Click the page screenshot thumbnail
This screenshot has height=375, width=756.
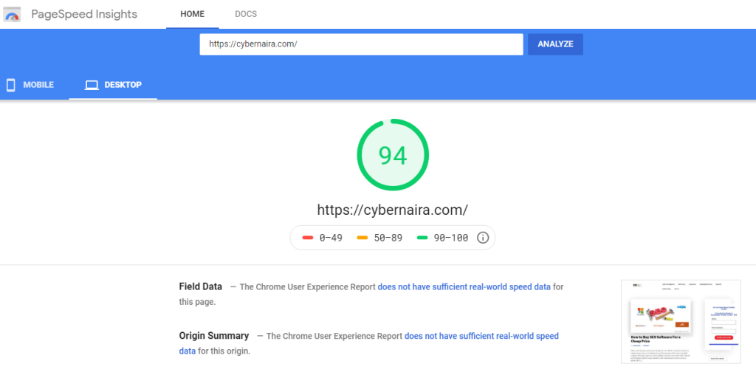(680, 321)
